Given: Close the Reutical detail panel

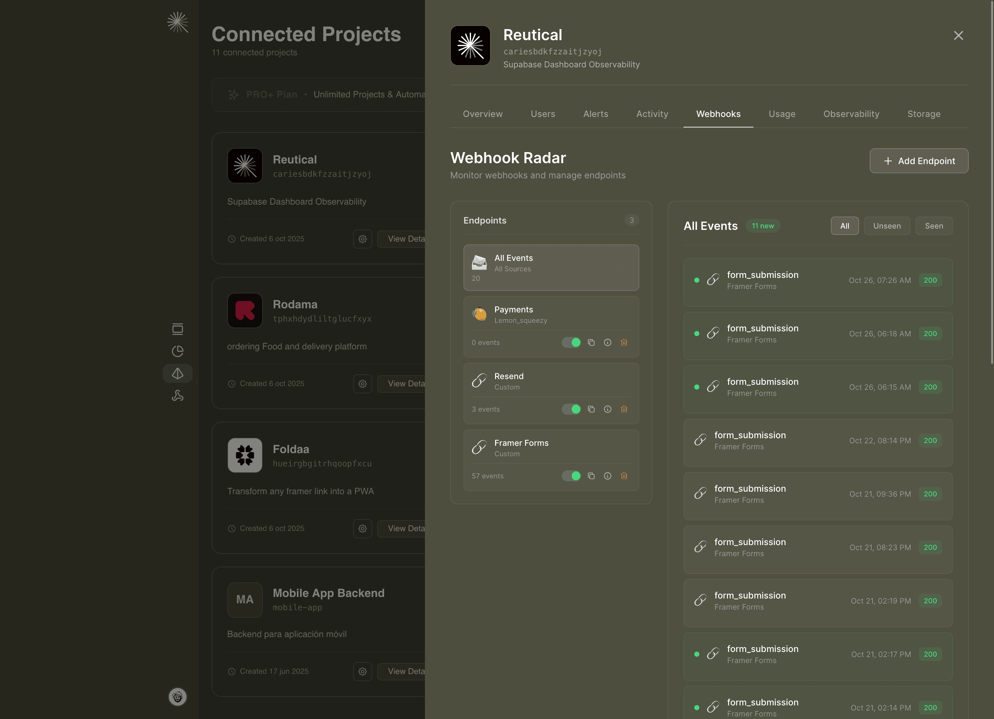Looking at the screenshot, I should point(959,35).
